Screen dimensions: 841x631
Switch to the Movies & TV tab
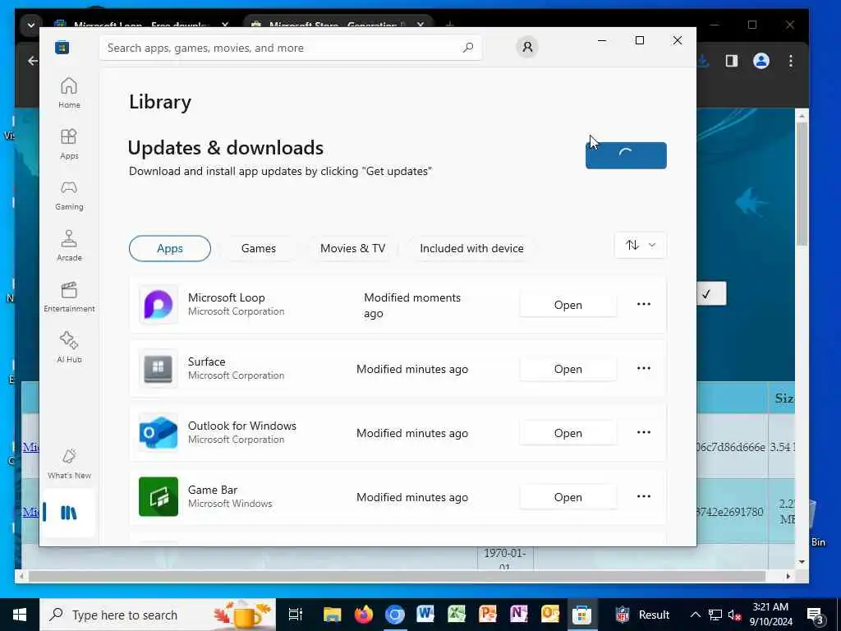point(352,248)
